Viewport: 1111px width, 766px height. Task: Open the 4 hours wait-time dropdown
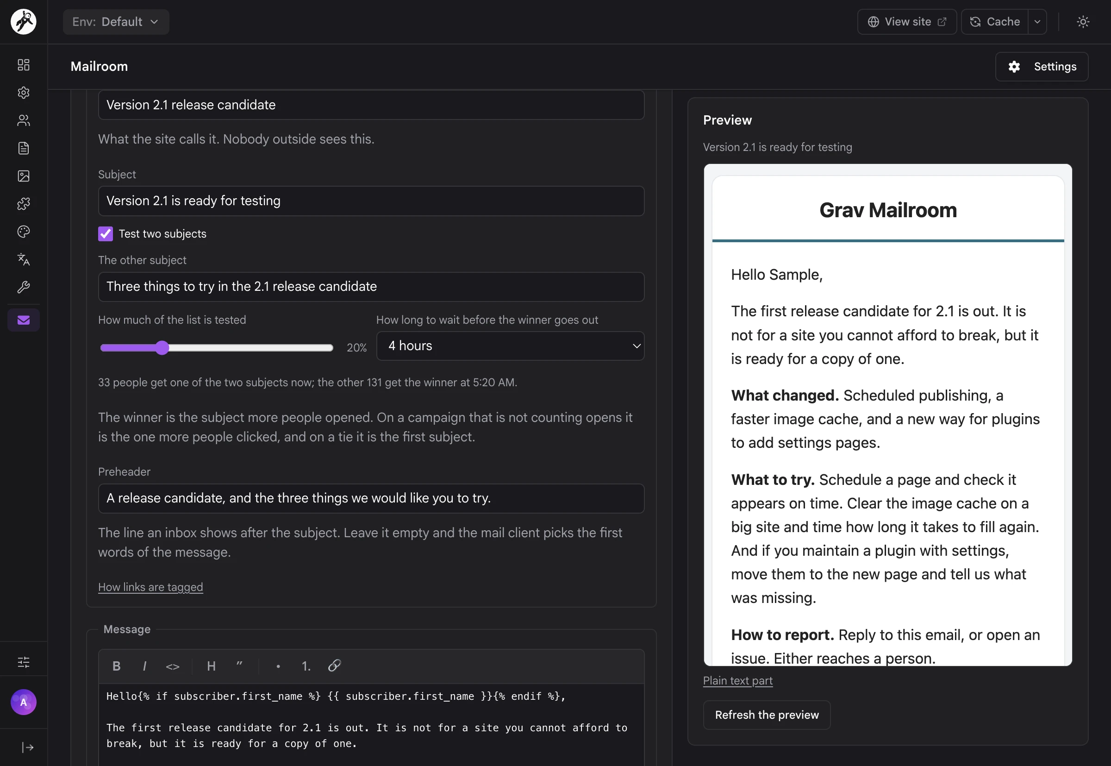tap(510, 346)
